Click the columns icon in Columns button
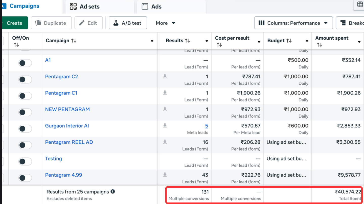This screenshot has width=364, height=204. pos(262,23)
